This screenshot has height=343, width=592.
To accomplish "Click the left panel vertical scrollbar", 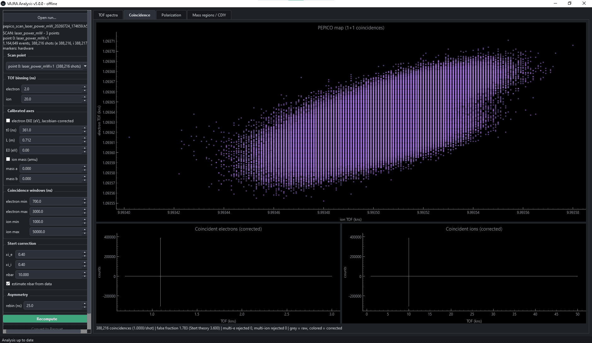I will point(89,163).
